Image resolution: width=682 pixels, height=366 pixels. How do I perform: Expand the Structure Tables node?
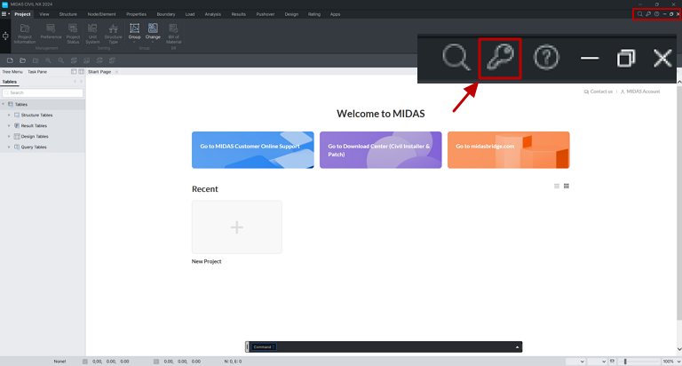tap(9, 115)
